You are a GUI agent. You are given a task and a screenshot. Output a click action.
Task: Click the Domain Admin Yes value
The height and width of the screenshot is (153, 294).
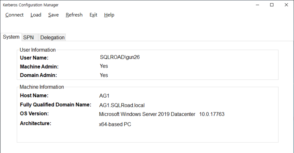point(104,75)
